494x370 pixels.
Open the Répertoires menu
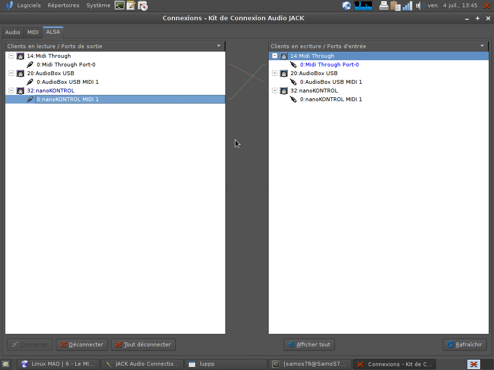point(63,5)
